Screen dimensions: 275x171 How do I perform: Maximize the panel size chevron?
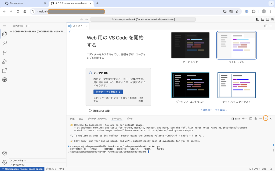(x=266, y=118)
